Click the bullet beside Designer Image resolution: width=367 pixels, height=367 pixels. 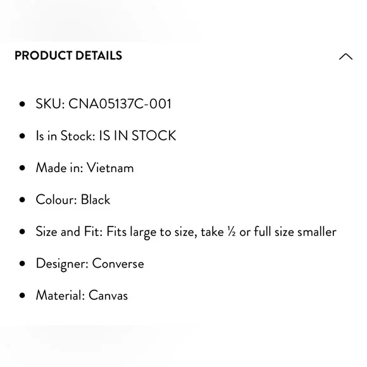tap(22, 264)
